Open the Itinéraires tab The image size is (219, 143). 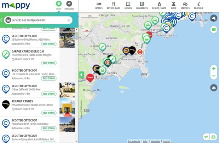(69, 5)
